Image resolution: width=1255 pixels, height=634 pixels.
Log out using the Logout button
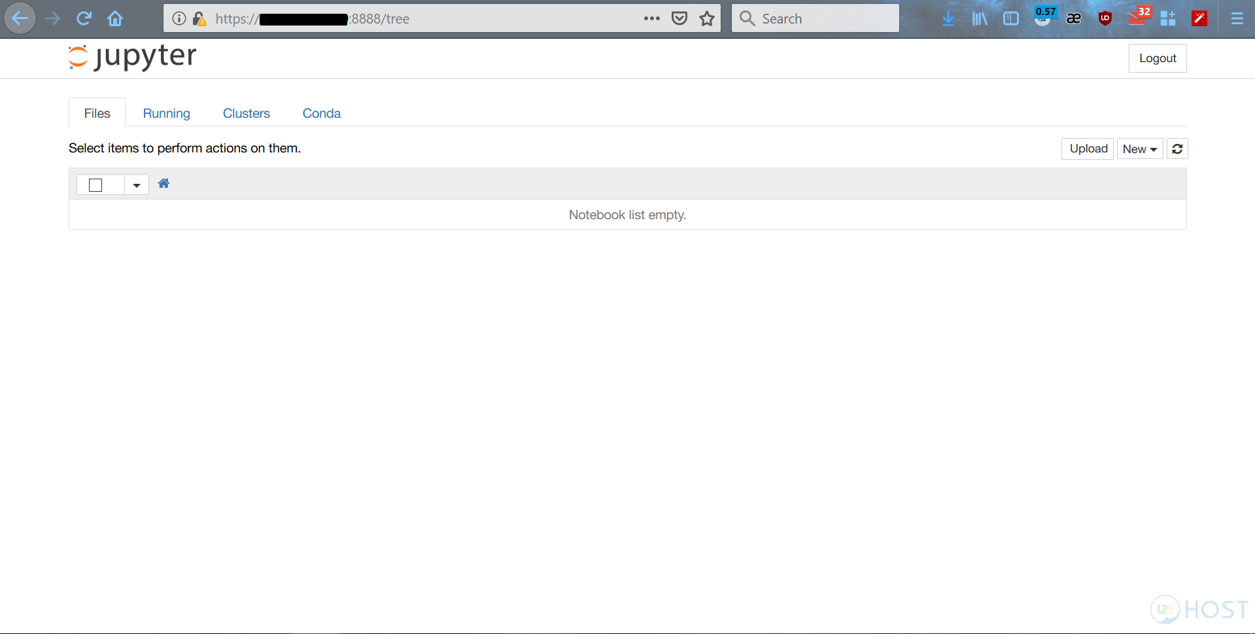[1157, 58]
